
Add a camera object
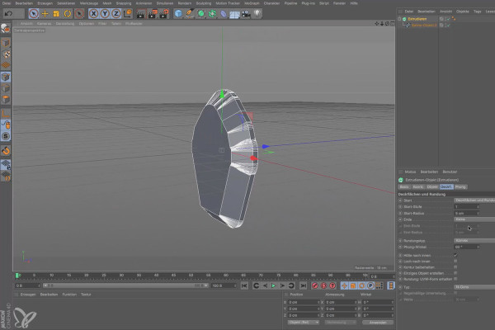[x=246, y=13]
